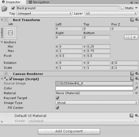Open Material object picker circle
This screenshot has width=139, height=137.
click(x=136, y=93)
